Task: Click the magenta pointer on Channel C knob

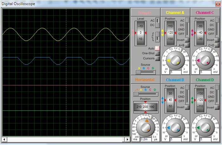Action: coord(198,61)
